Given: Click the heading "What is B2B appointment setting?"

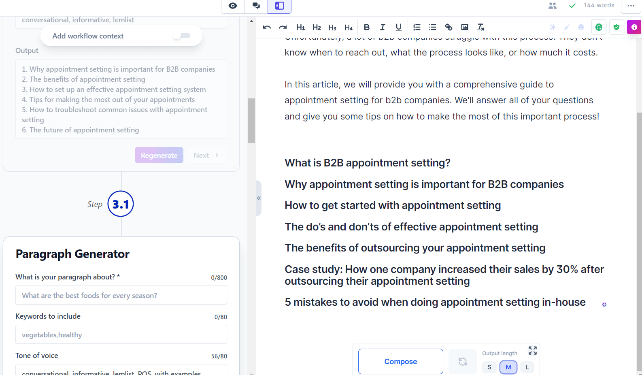Looking at the screenshot, I should click(368, 163).
